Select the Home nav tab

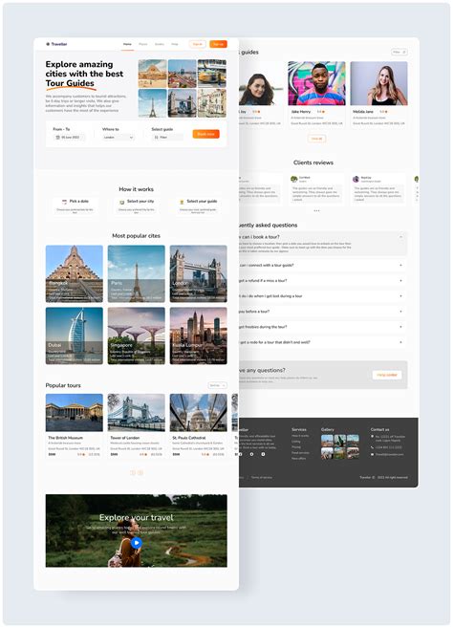click(127, 44)
